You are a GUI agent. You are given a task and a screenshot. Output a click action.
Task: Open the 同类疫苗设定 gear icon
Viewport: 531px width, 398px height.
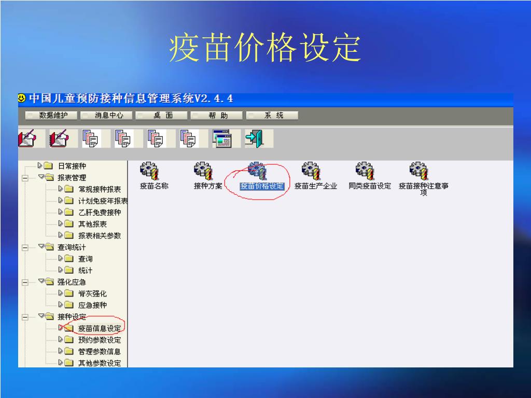pyautogui.click(x=365, y=171)
